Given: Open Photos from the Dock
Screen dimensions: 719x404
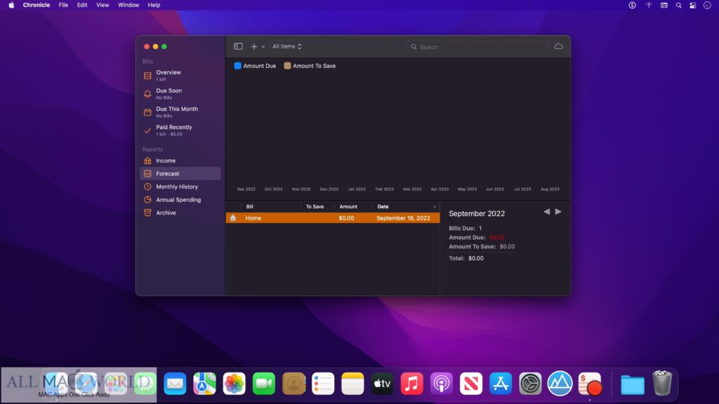Looking at the screenshot, I should pos(235,384).
